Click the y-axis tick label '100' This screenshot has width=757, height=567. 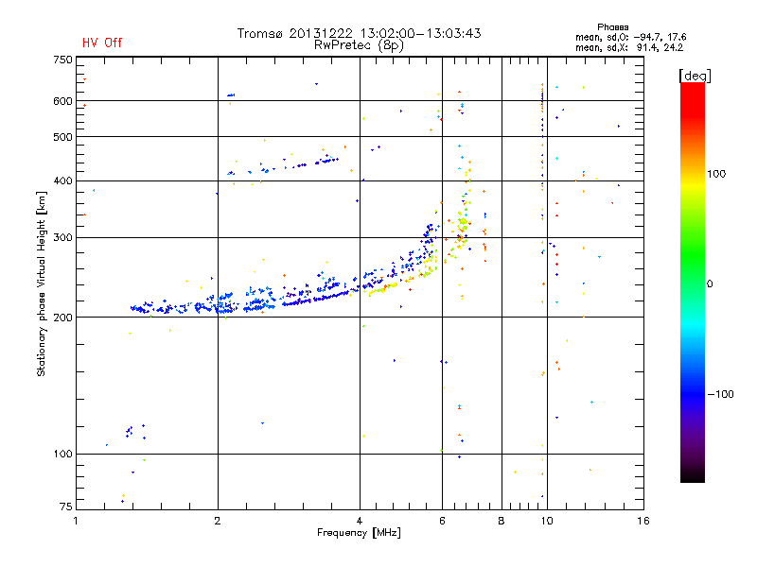[62, 455]
